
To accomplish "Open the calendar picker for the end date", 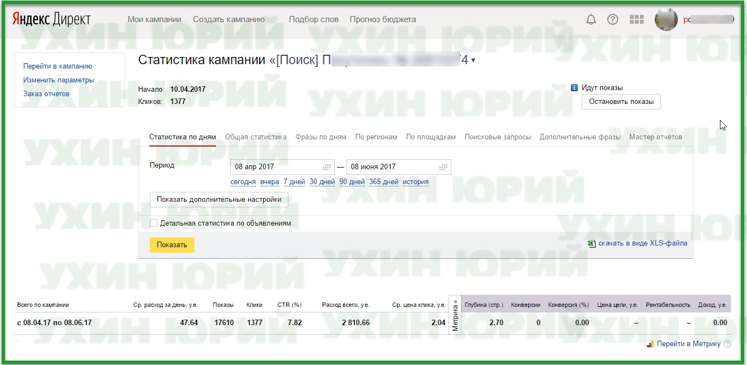I will 443,166.
